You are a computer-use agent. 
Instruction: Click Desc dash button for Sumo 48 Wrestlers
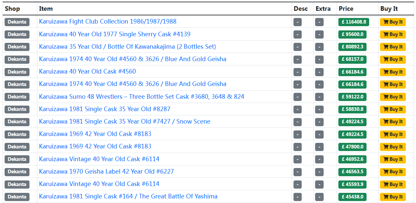click(x=297, y=97)
